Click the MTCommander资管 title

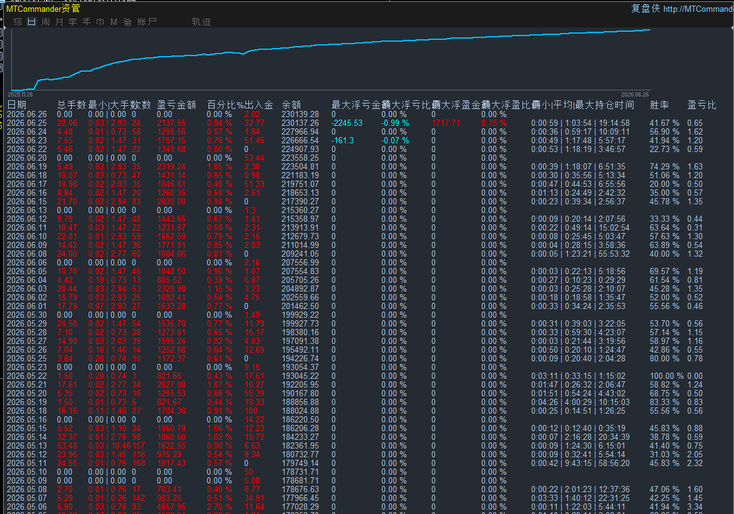pos(43,9)
